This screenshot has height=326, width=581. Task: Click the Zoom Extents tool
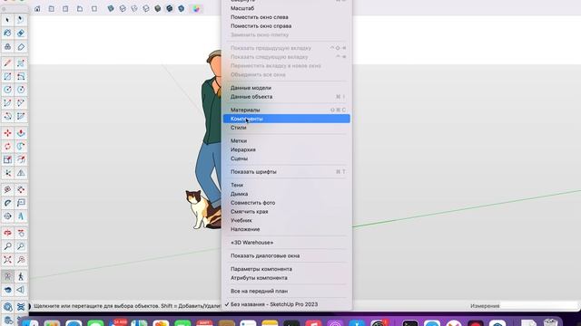[7, 260]
